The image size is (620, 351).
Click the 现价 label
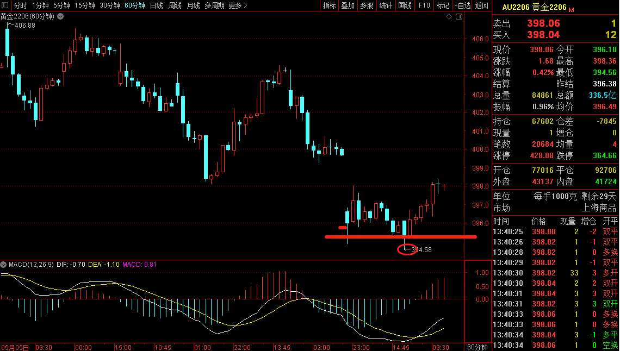[502, 50]
